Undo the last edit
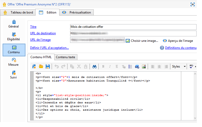 (57, 66)
